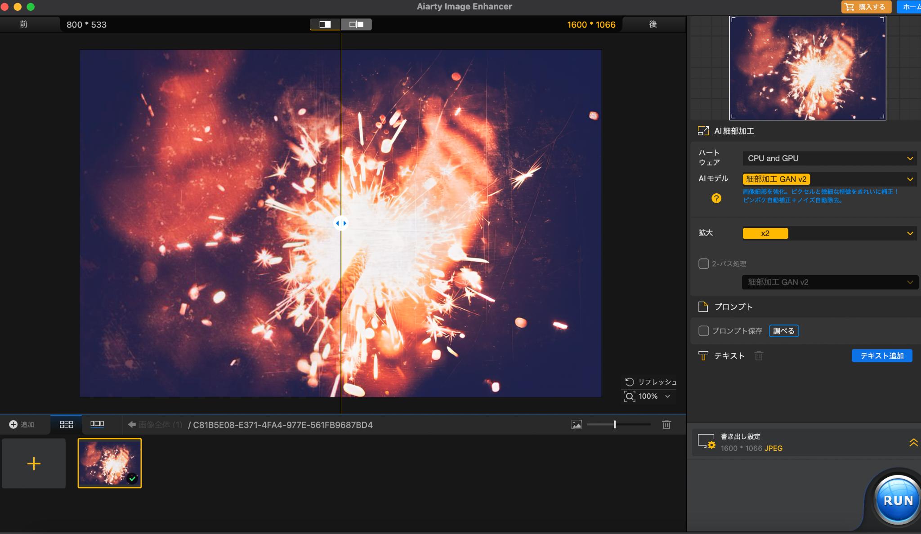Expand the 書き出し設定 panel chevron
The image size is (921, 534).
tap(913, 442)
